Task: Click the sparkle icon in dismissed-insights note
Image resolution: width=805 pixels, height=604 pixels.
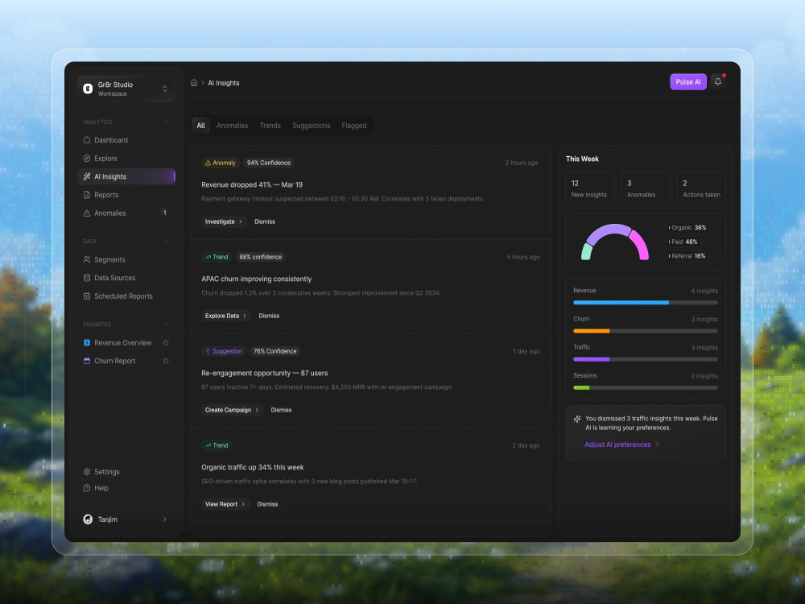Action: [577, 419]
